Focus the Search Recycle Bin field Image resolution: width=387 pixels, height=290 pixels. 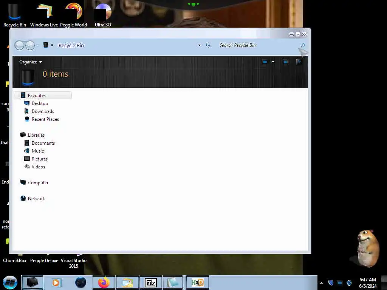tap(258, 45)
